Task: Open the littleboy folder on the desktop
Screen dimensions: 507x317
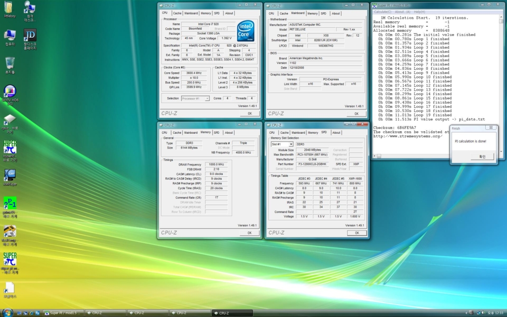Action: pos(9,9)
